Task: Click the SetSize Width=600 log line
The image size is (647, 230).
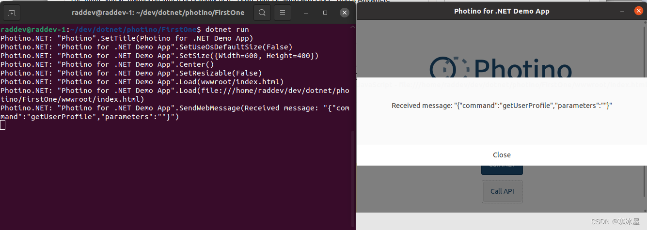Action: point(159,56)
